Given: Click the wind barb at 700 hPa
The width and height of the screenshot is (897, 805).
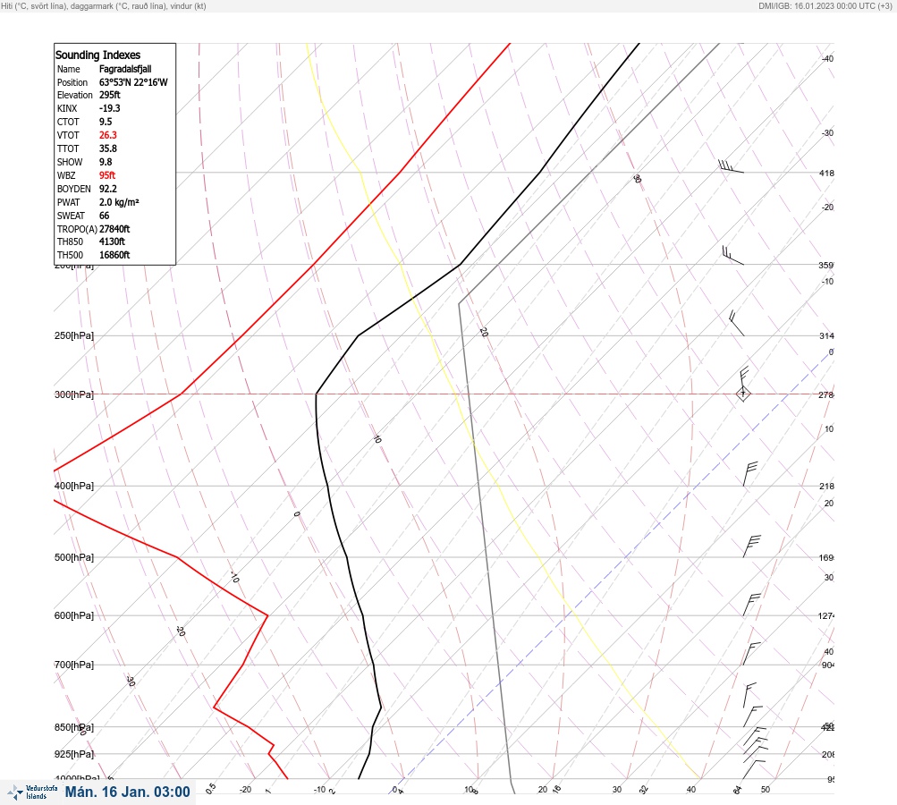Looking at the screenshot, I should (752, 653).
